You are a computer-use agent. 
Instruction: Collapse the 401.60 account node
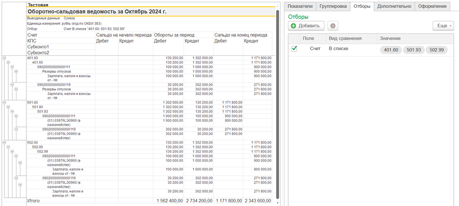[x=8, y=62]
